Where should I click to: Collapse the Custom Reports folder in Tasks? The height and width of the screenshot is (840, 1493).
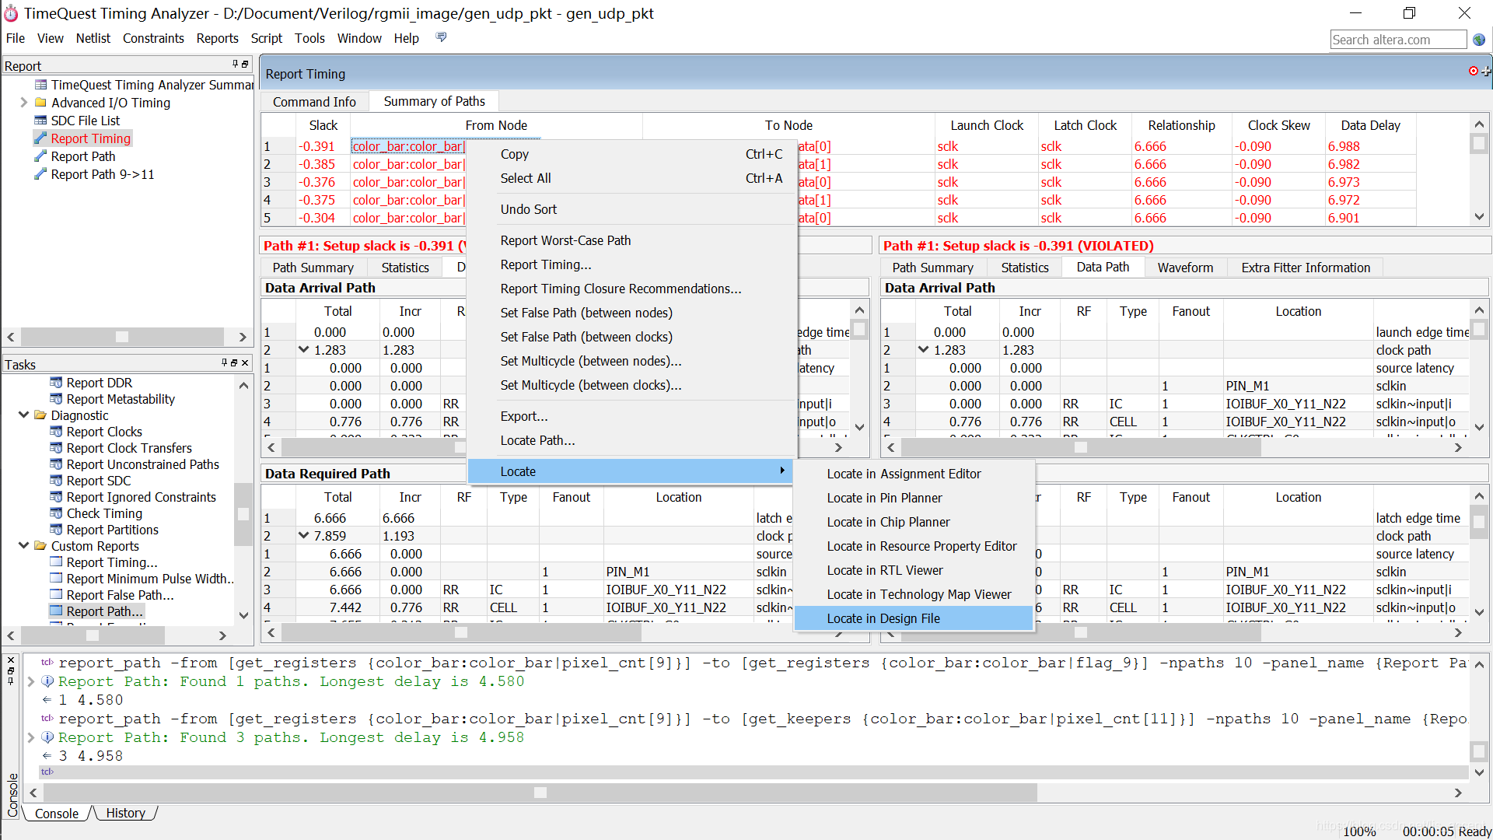[x=23, y=546]
